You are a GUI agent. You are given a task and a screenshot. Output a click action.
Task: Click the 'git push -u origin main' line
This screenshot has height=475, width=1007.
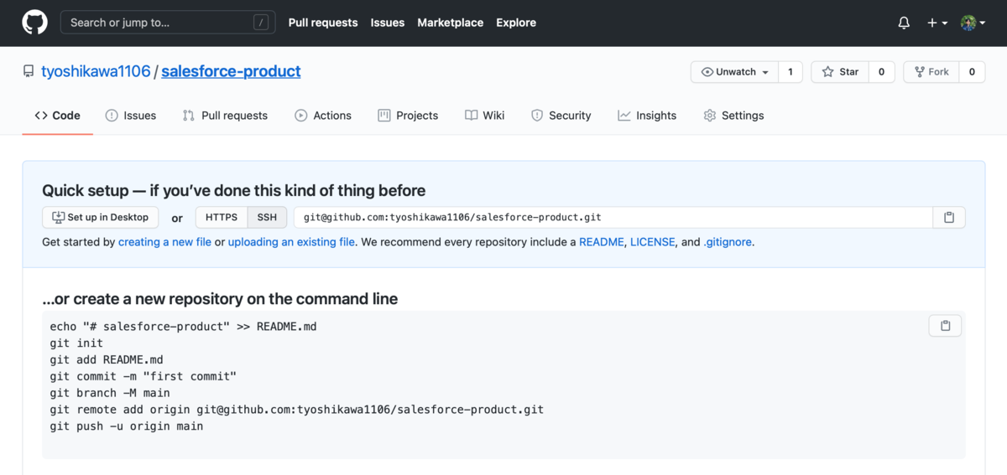[x=127, y=426]
